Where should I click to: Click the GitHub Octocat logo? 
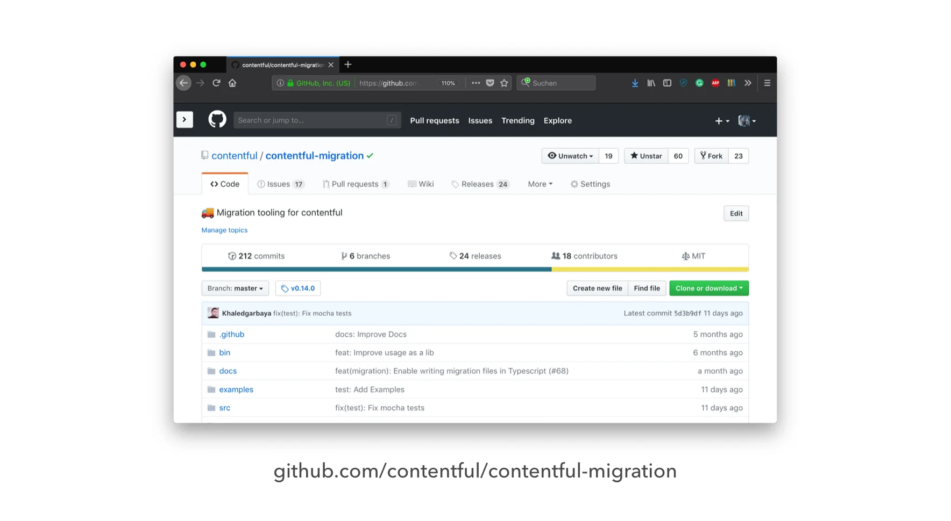[x=217, y=119]
